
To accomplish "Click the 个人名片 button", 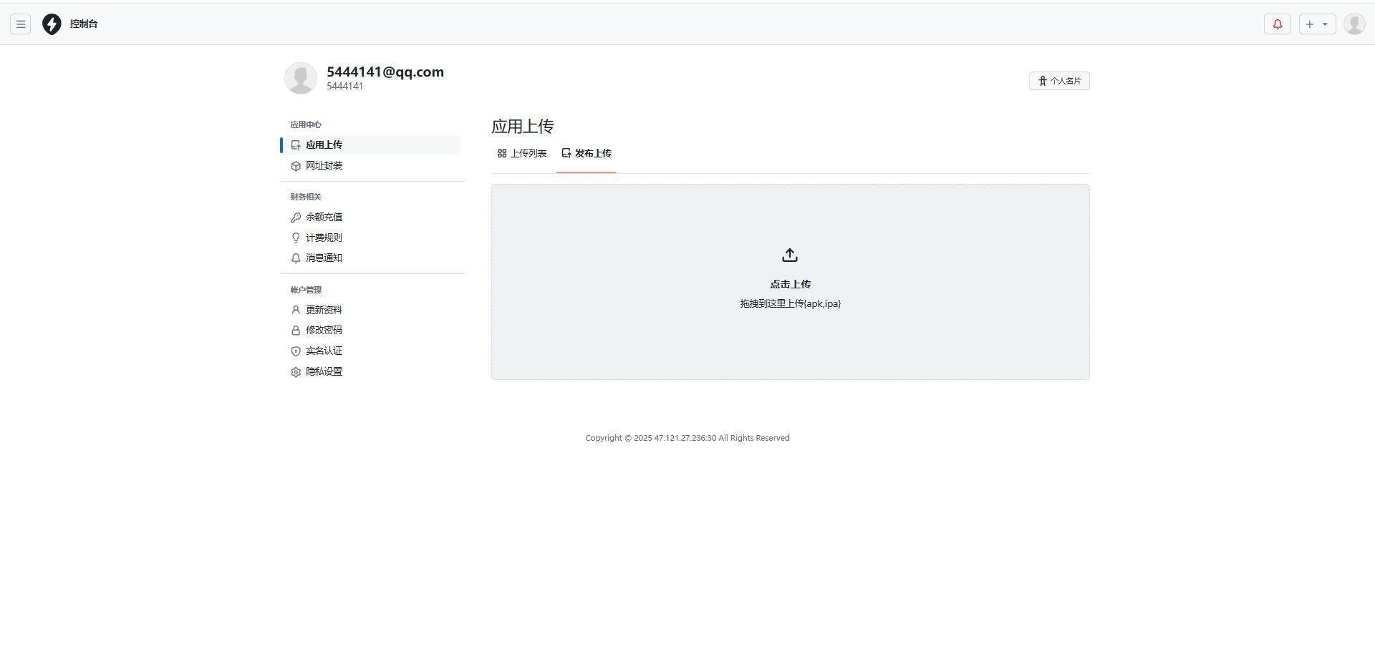I will (x=1059, y=81).
